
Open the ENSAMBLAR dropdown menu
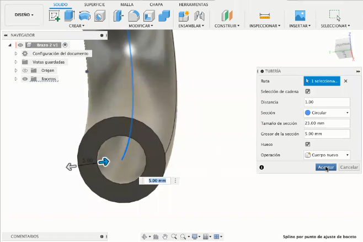[191, 26]
